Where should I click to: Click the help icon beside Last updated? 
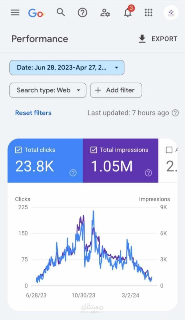point(175,113)
